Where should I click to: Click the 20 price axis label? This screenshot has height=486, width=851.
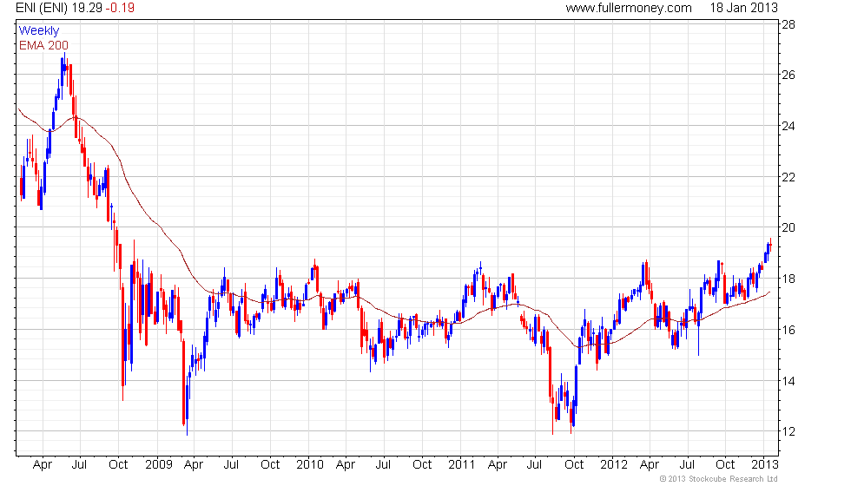click(788, 227)
